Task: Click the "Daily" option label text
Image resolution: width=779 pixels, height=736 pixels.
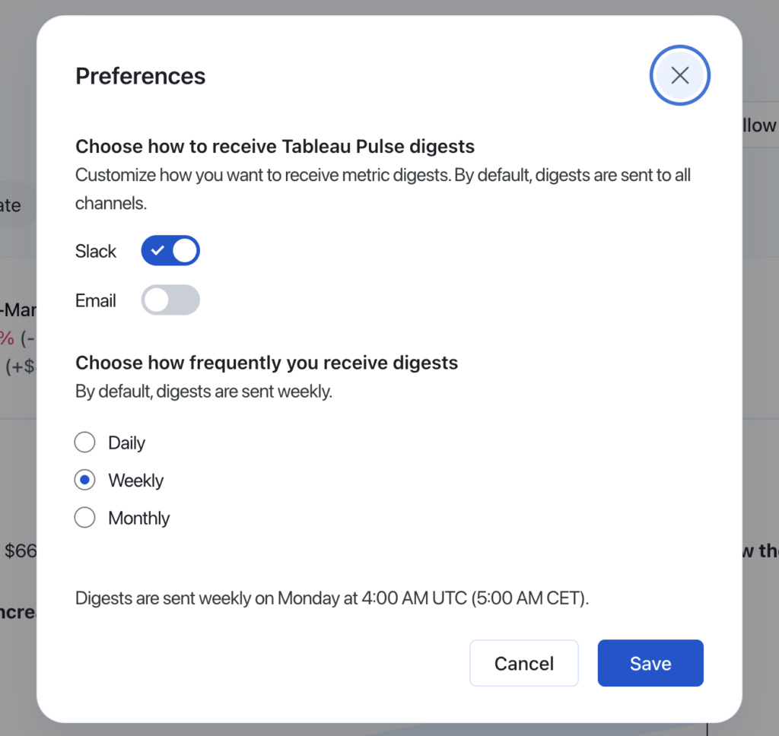Action: pos(126,443)
